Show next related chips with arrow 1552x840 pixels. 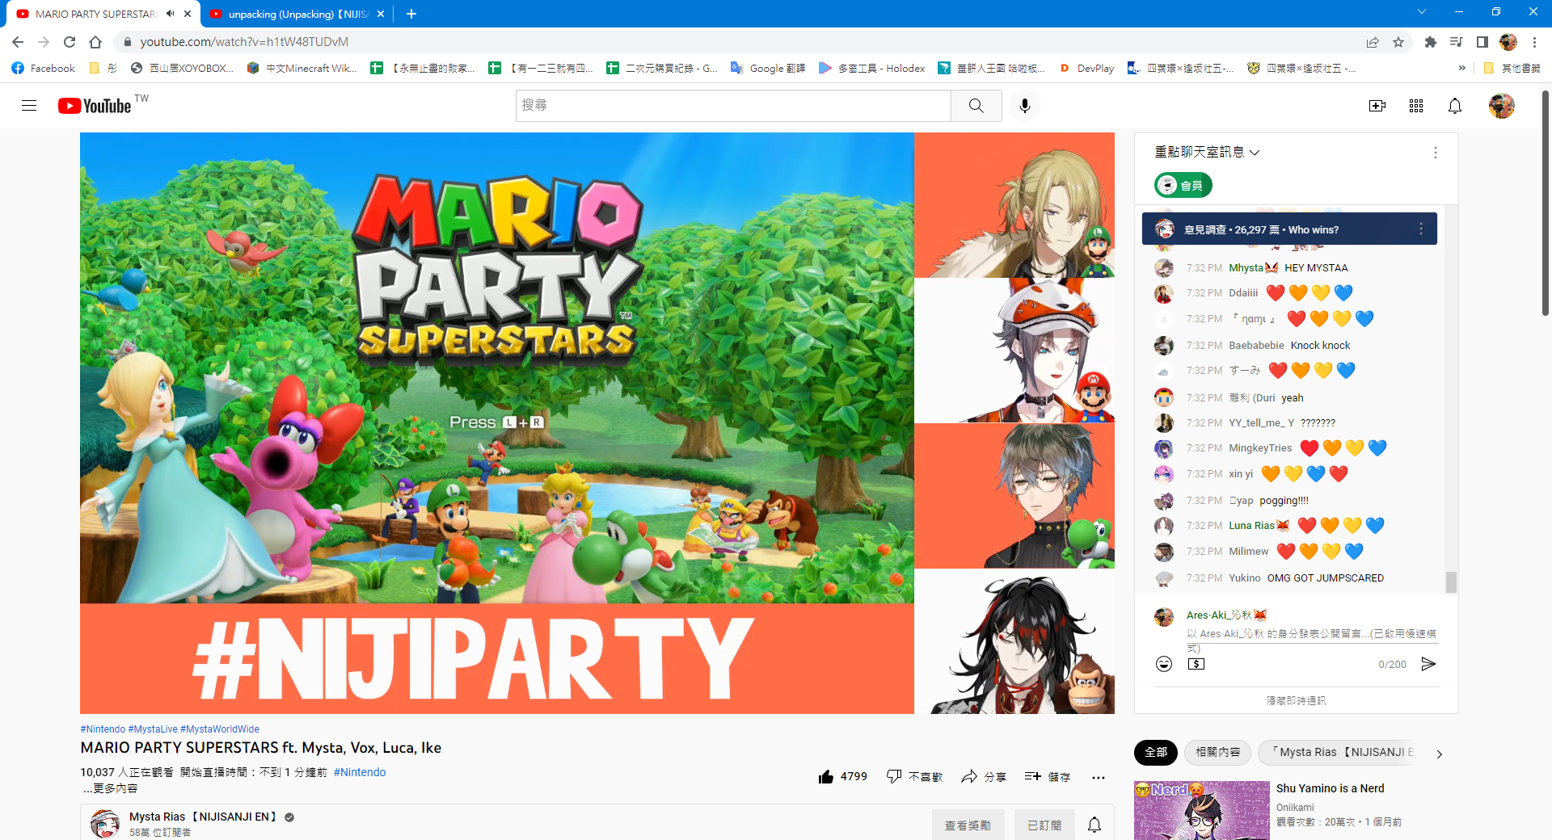point(1439,754)
